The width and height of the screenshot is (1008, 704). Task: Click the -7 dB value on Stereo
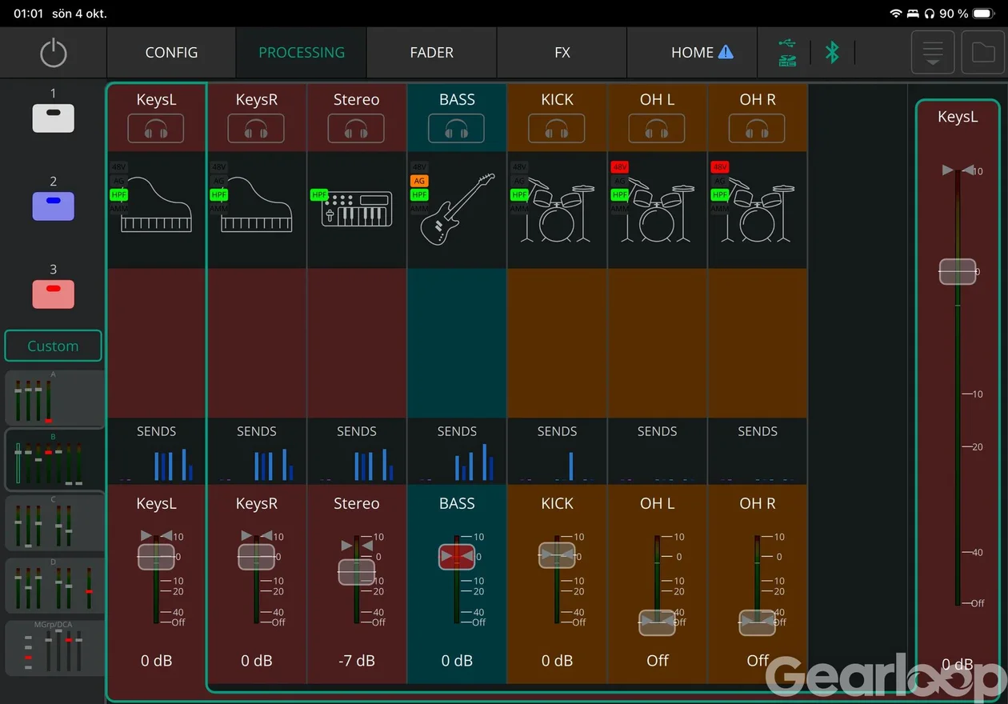point(357,661)
